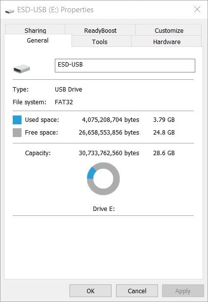
Task: Open the Tools tab
Action: (99, 42)
